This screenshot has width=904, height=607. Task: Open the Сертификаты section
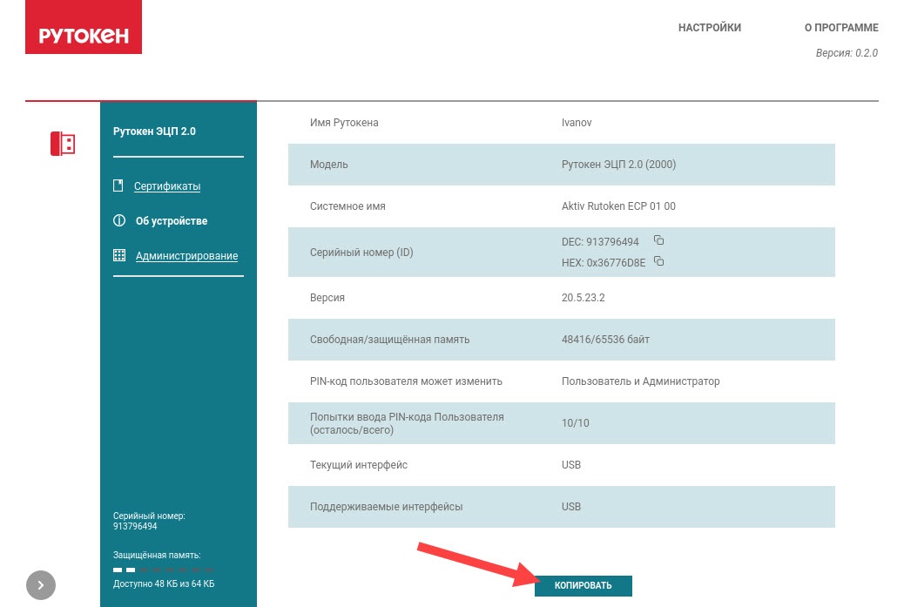[167, 186]
